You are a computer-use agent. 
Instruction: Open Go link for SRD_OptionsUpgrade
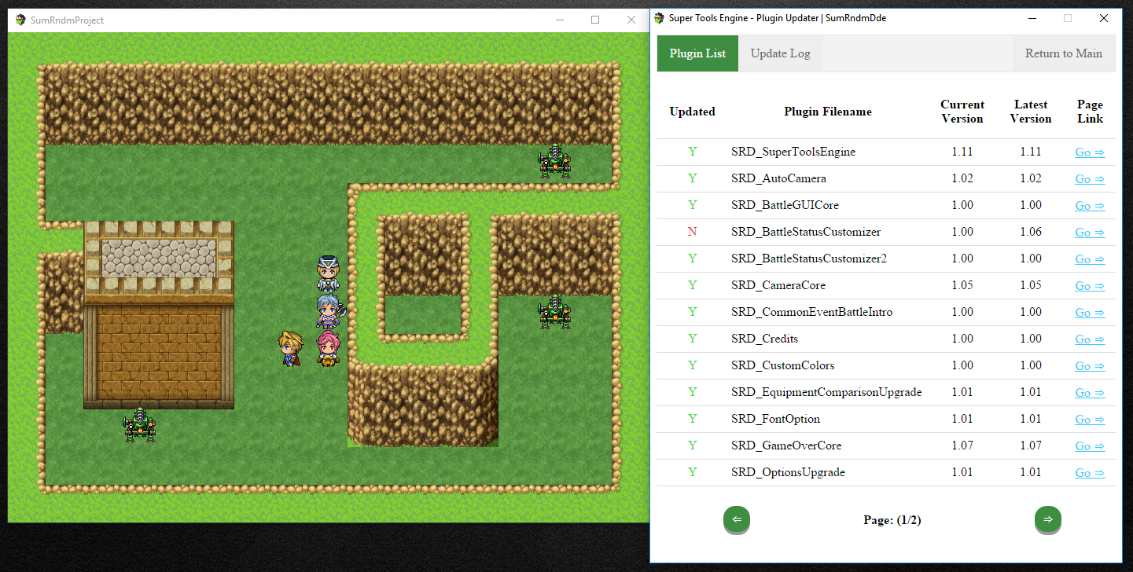1090,473
